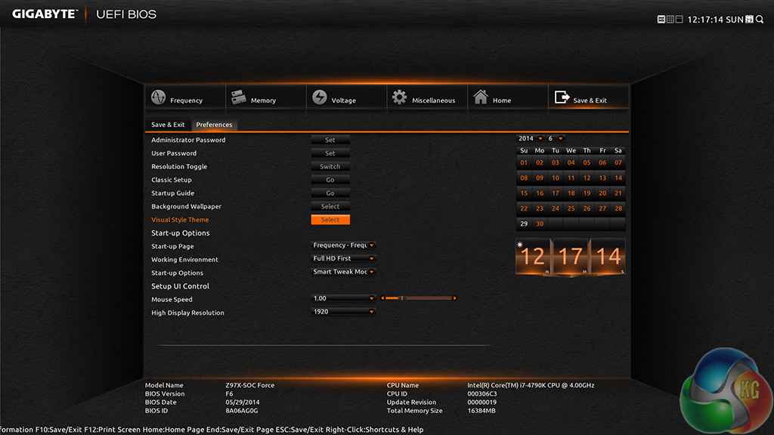Open the 2014 year dropdown
This screenshot has height=435, width=774.
[530, 139]
